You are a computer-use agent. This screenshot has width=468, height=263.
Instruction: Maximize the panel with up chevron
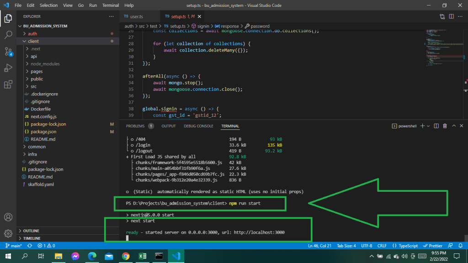454,126
